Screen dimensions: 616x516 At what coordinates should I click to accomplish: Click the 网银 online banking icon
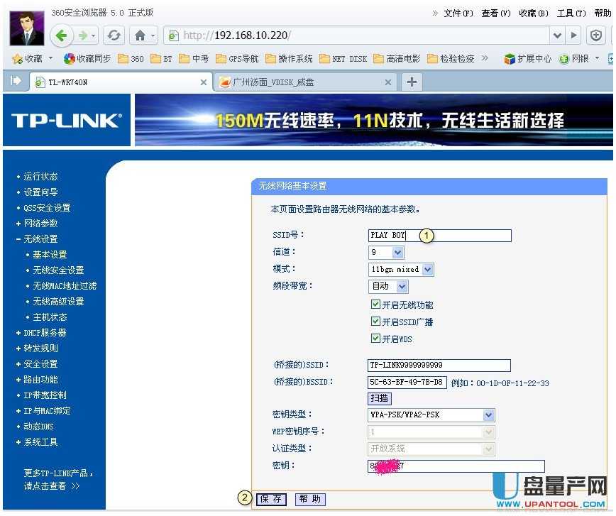click(x=564, y=59)
